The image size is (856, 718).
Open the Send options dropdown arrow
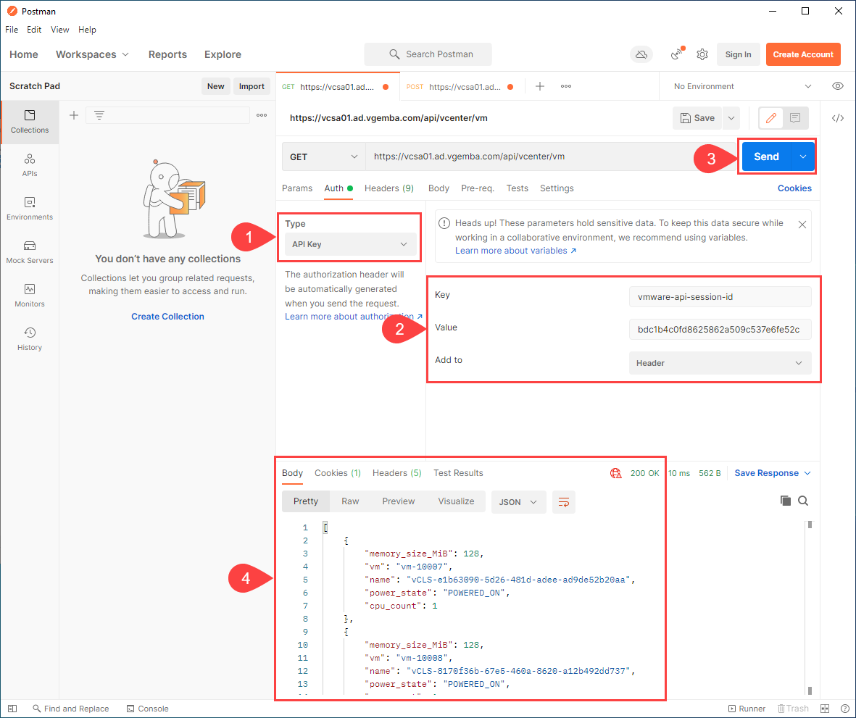(802, 156)
